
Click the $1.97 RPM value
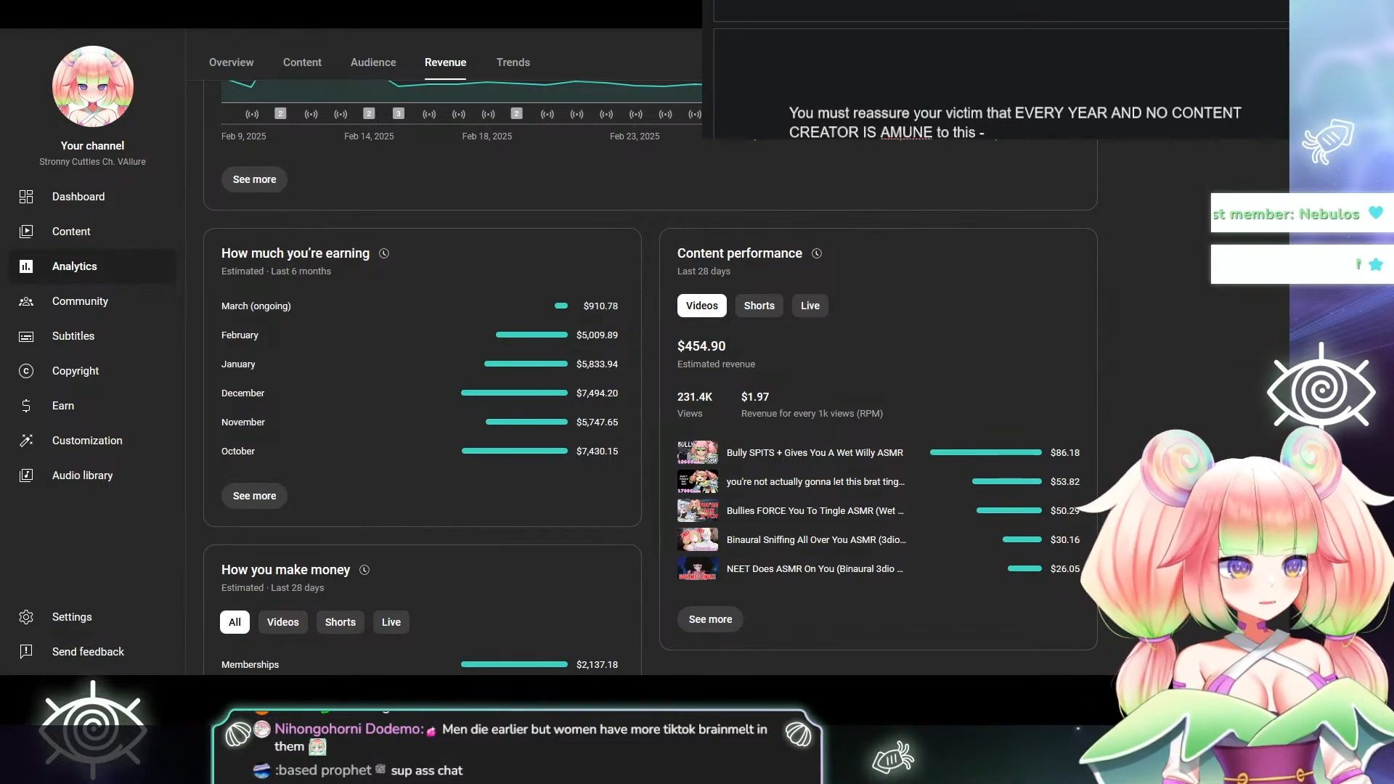755,396
